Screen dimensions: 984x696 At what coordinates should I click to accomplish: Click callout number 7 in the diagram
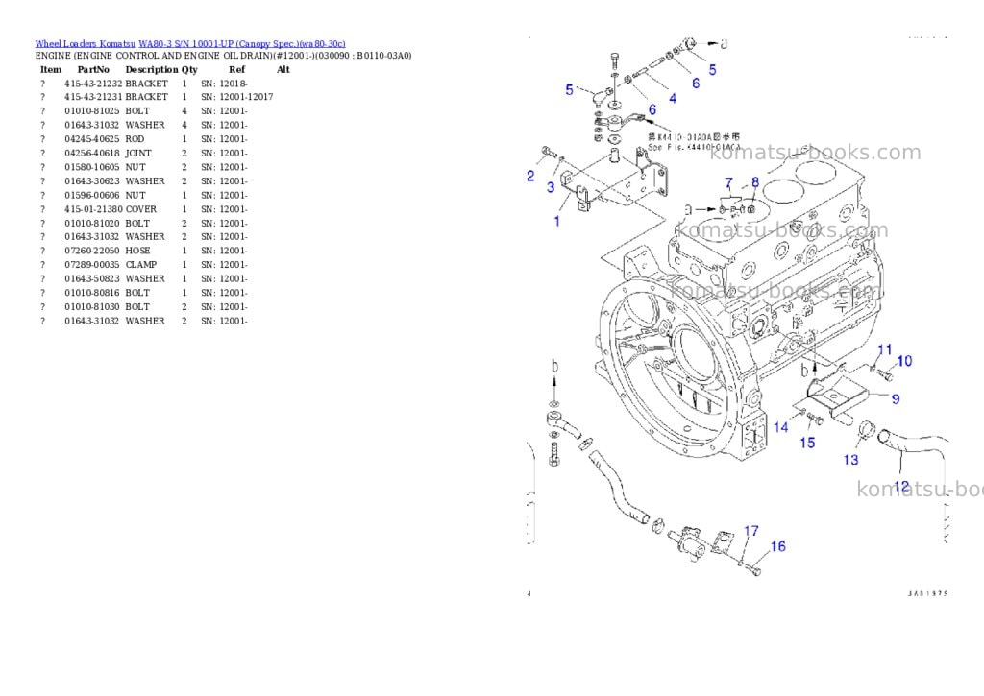point(728,182)
